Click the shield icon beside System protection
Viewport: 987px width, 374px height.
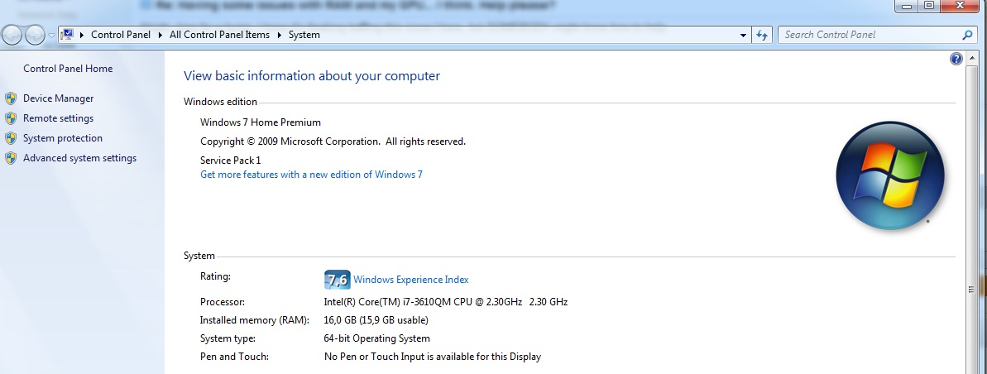click(11, 138)
